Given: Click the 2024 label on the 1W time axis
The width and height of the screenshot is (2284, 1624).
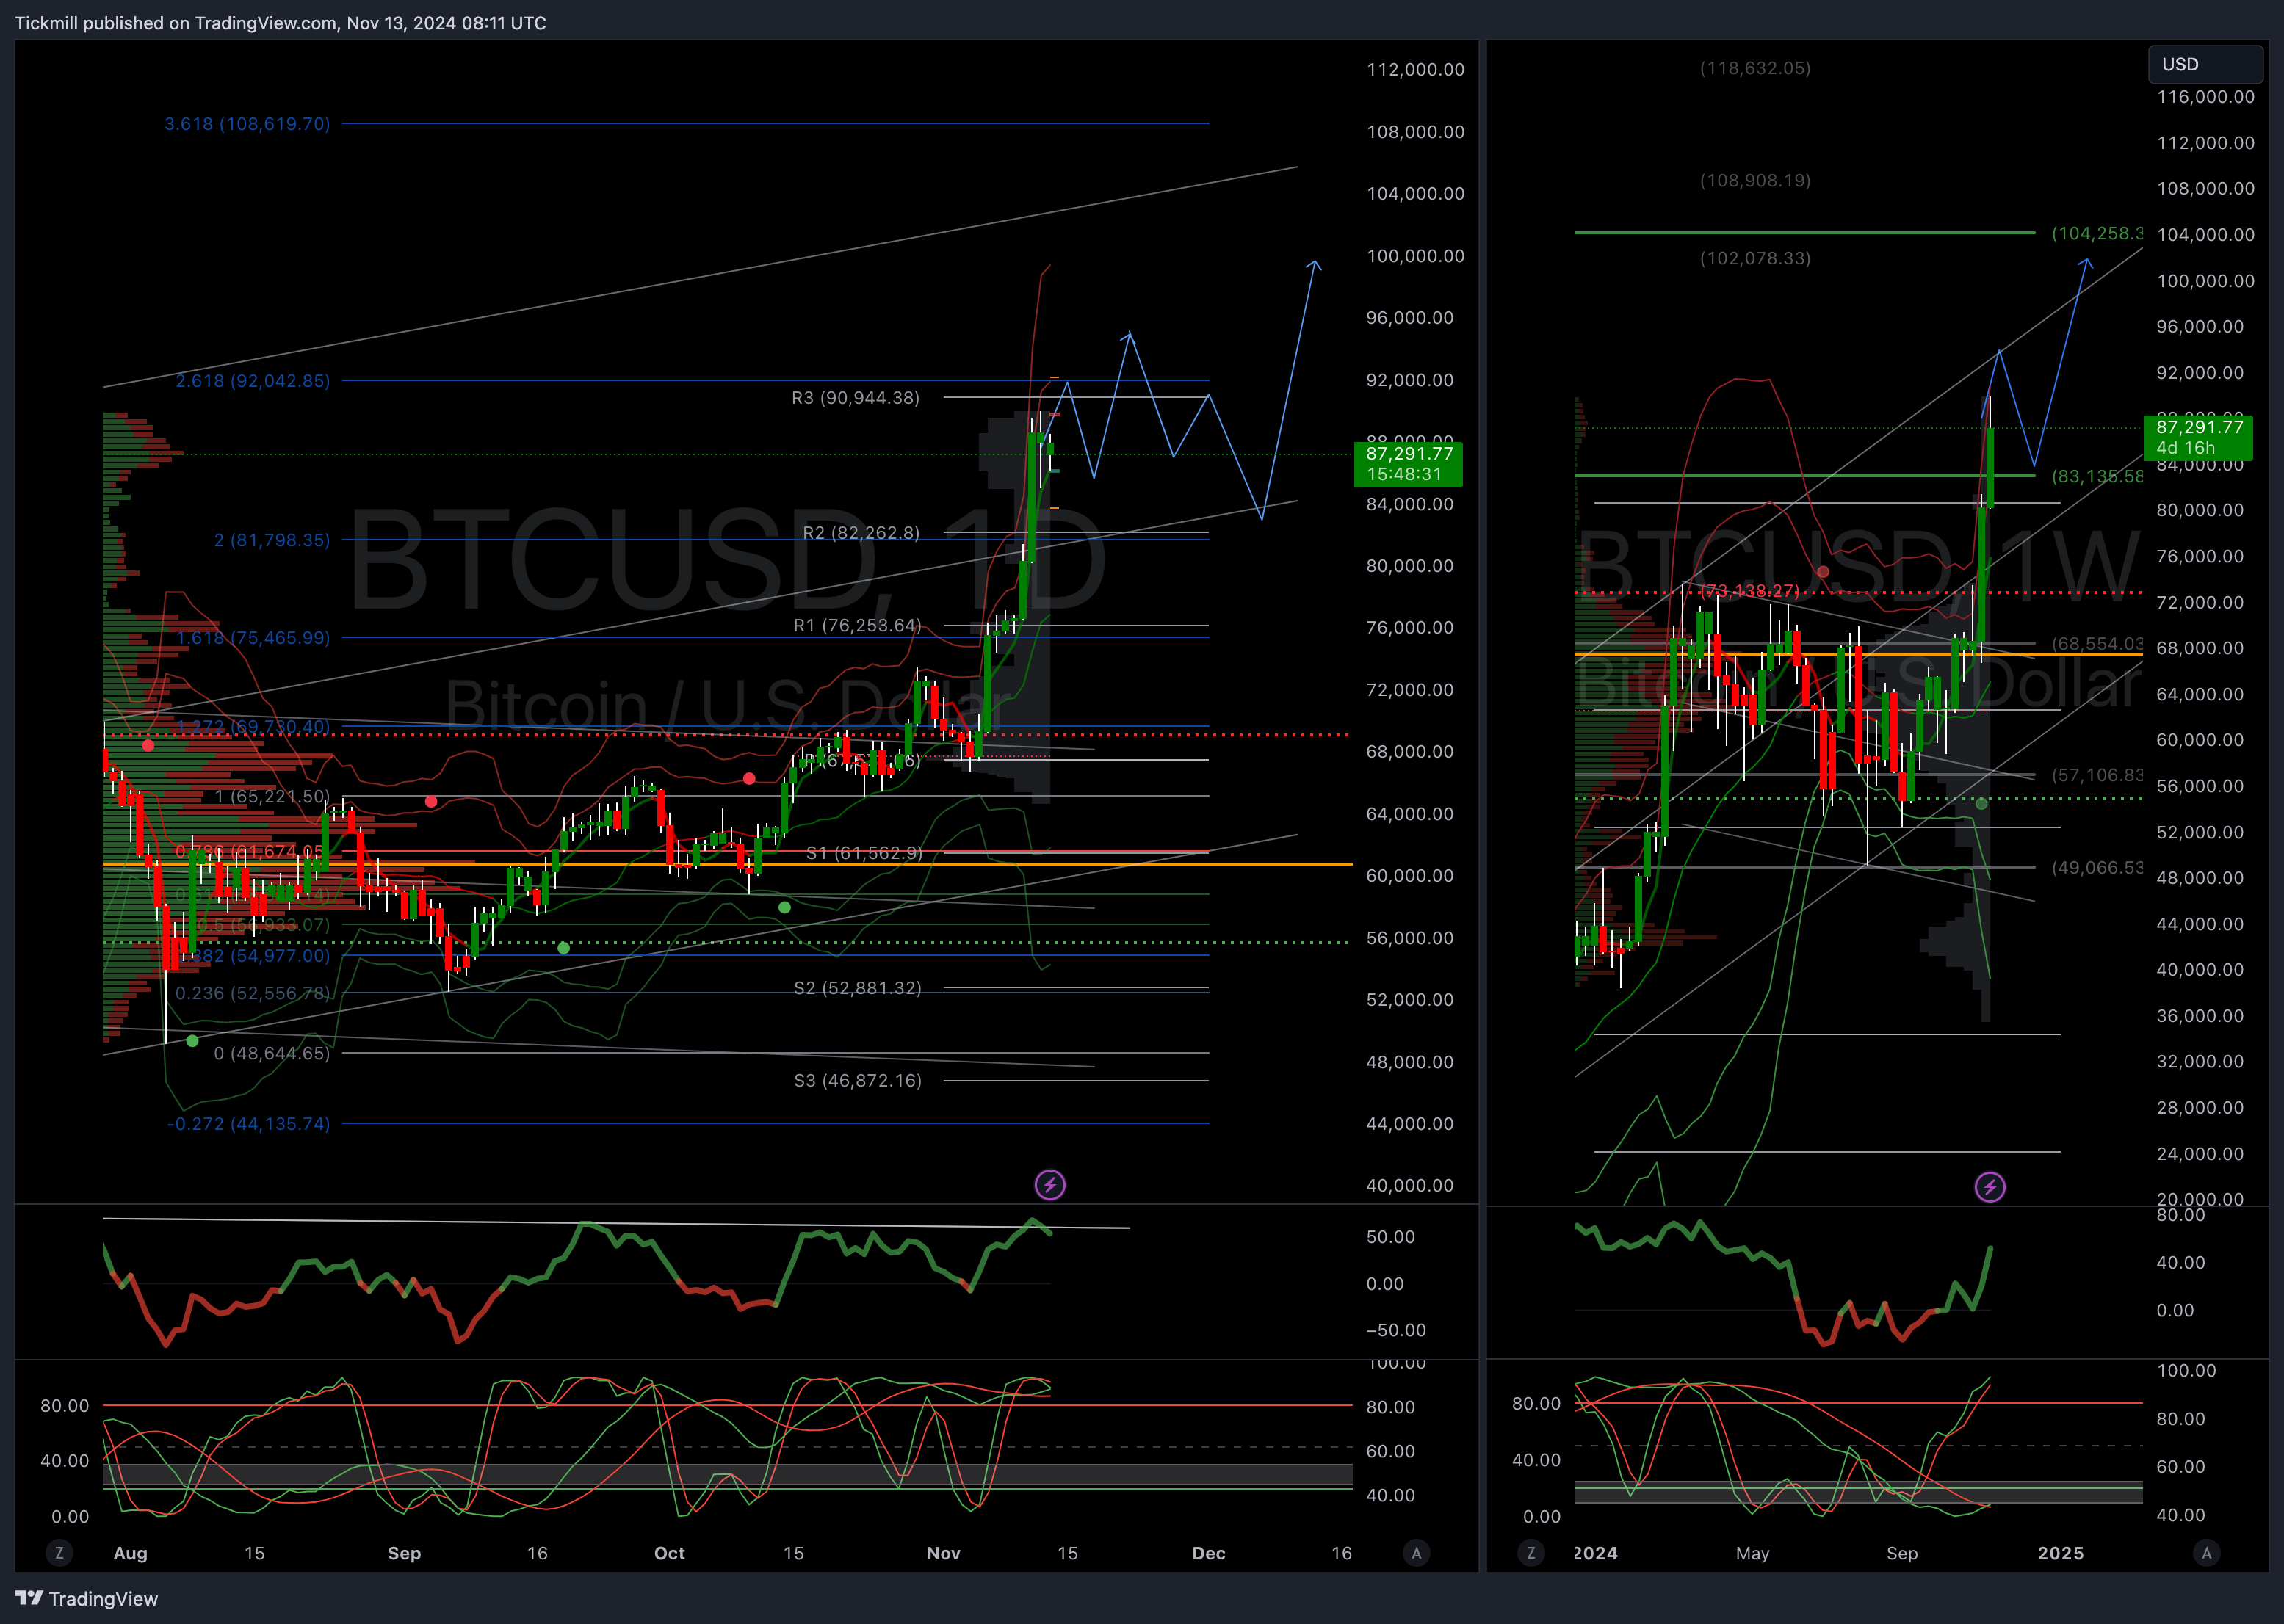Looking at the screenshot, I should coord(1596,1553).
